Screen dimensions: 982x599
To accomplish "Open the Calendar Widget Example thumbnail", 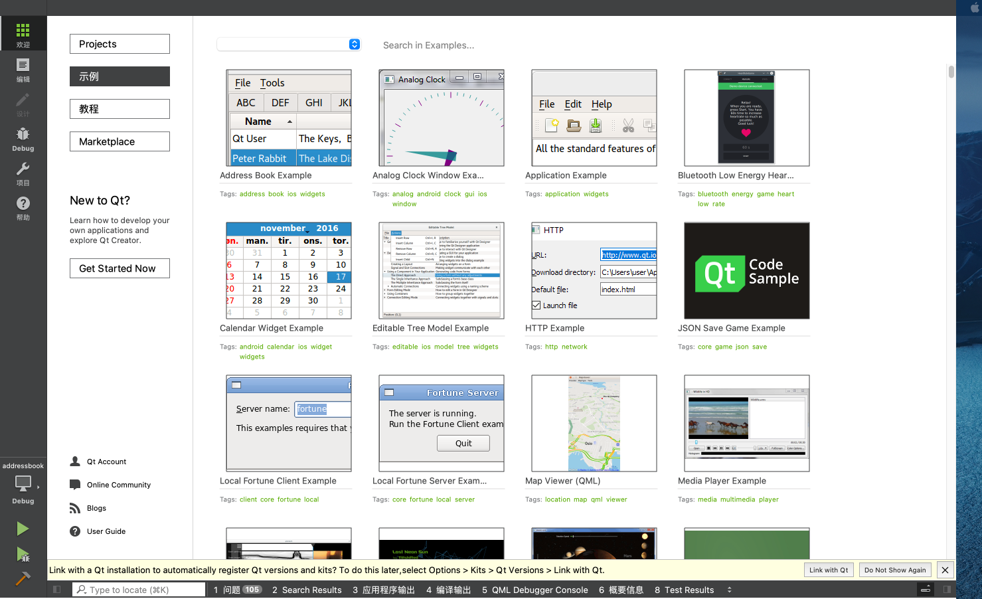I will tap(289, 271).
